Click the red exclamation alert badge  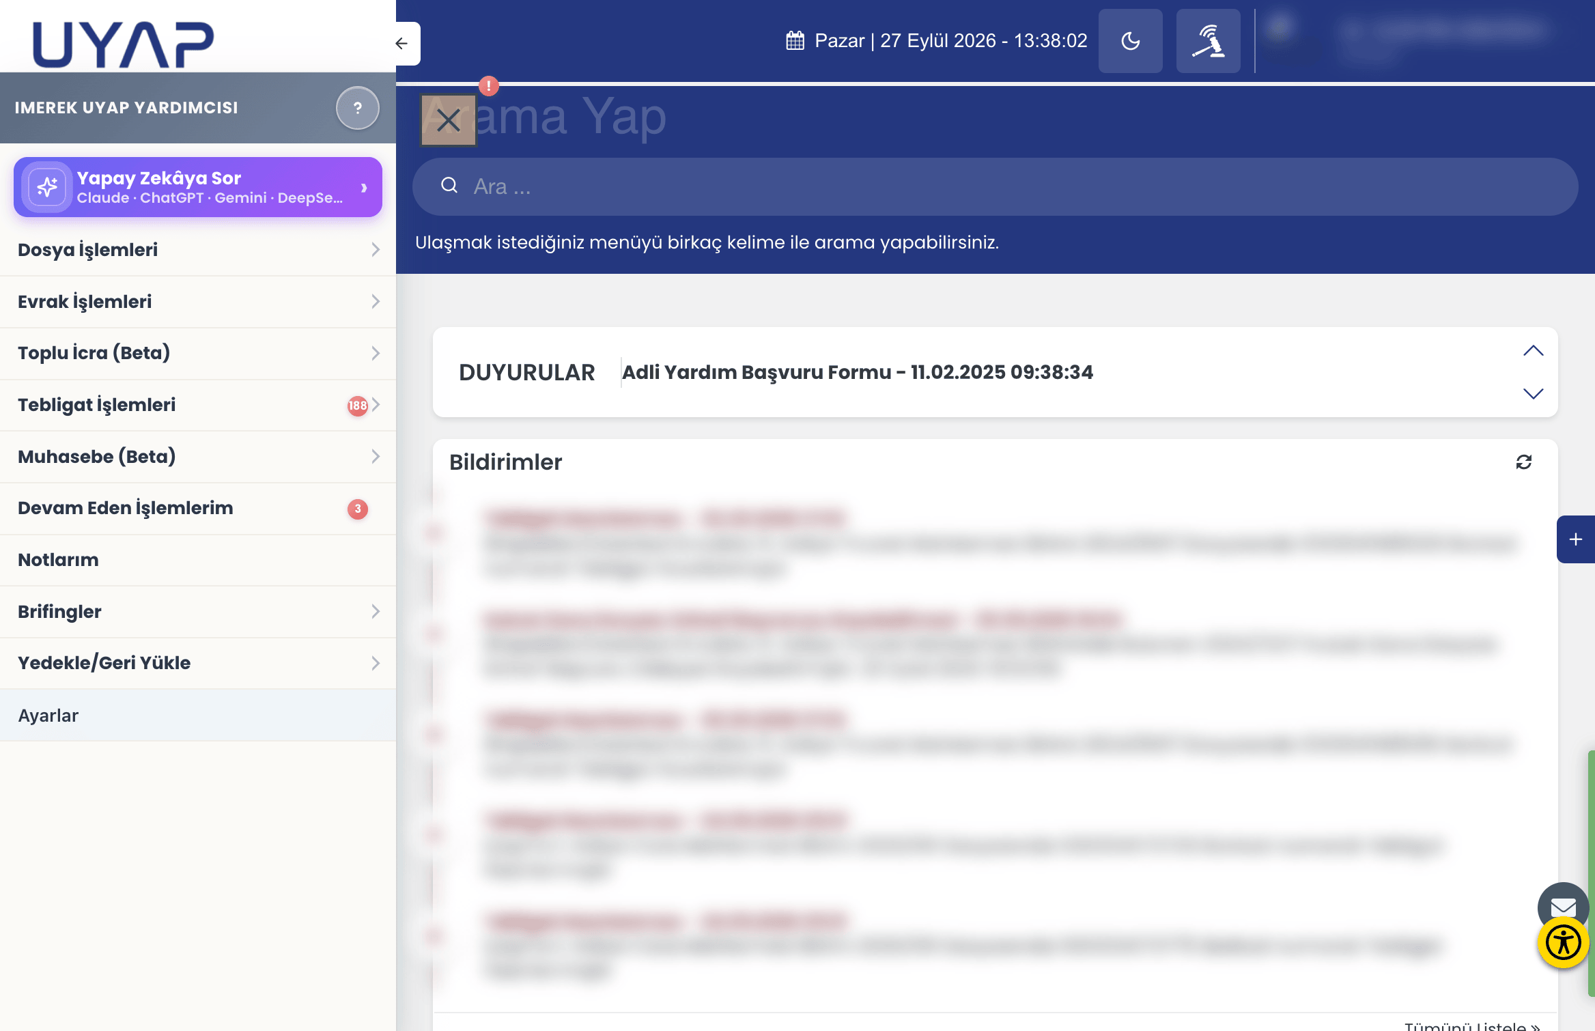(x=489, y=86)
